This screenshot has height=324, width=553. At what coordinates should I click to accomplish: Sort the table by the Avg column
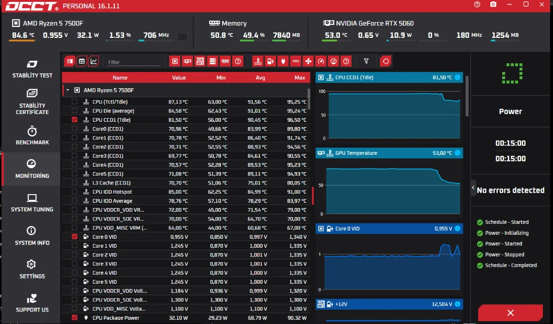click(x=260, y=78)
